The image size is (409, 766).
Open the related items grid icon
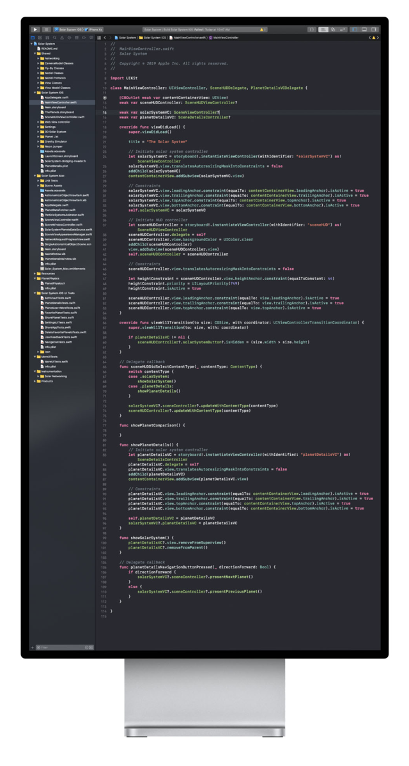(x=99, y=38)
